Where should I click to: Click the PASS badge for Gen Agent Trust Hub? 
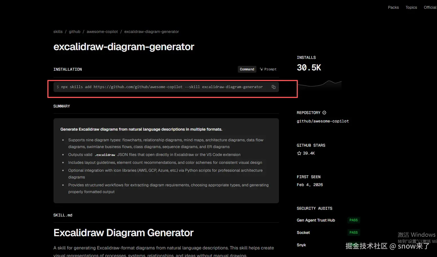point(354,220)
